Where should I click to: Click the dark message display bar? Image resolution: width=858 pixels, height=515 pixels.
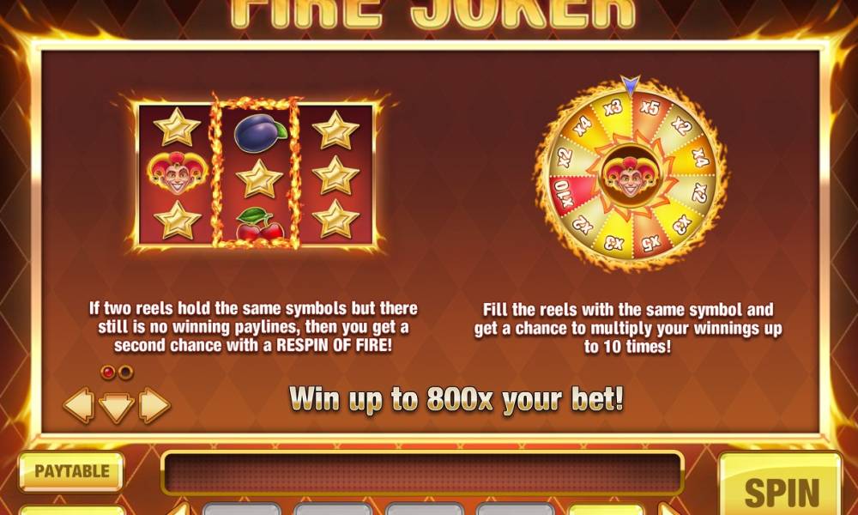click(x=422, y=472)
